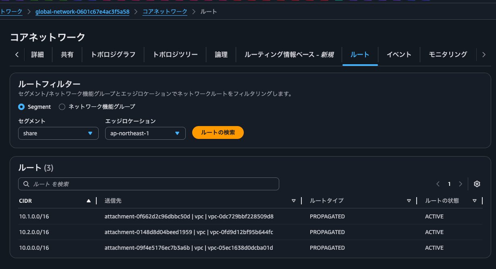The width and height of the screenshot is (496, 269).
Task: Select the Segment radio button
Action: pos(22,107)
